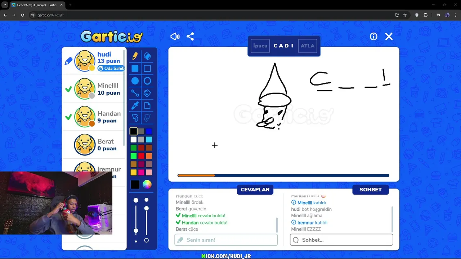Choose the filled circle tool
461x259 pixels.
(135, 81)
